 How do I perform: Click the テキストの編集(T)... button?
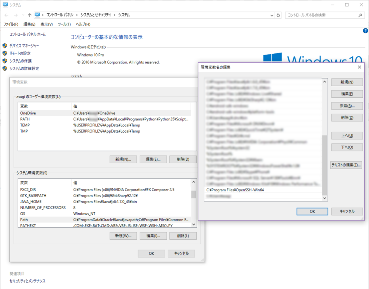point(346,165)
